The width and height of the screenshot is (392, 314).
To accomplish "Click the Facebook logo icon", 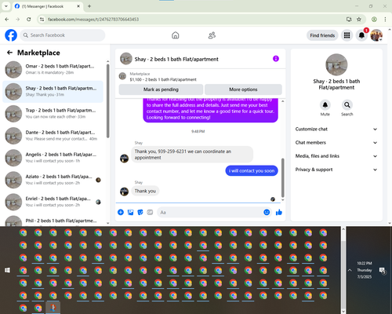I will click(11, 35).
